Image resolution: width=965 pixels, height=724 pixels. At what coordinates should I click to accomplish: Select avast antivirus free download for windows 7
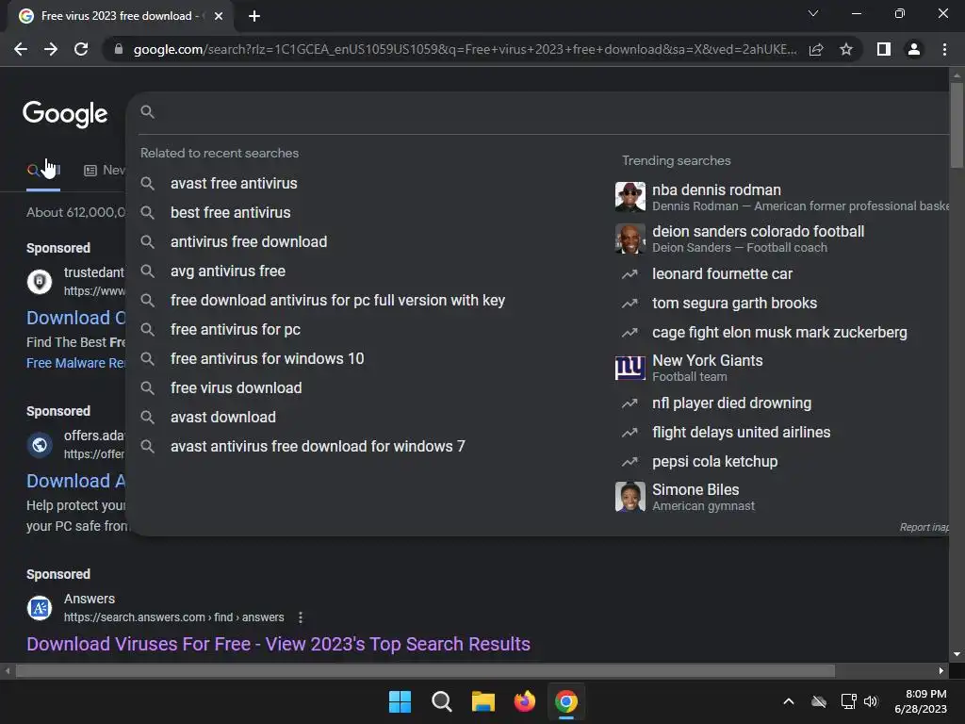318,446
